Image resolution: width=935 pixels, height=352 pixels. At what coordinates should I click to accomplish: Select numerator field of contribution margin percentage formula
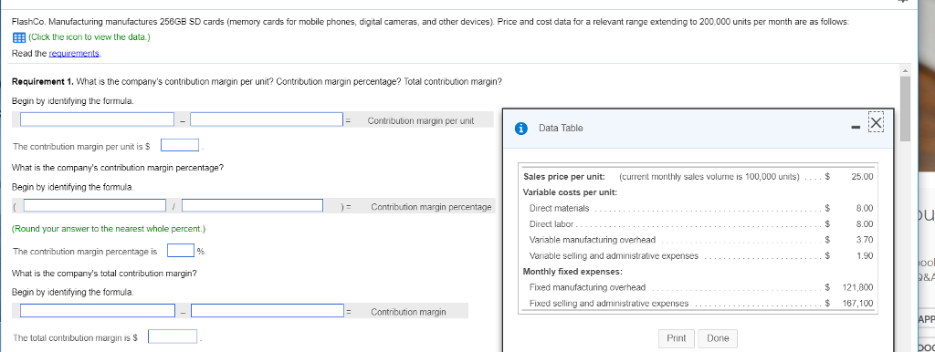pyautogui.click(x=95, y=205)
